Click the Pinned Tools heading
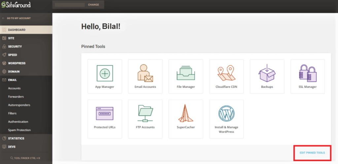 pyautogui.click(x=93, y=46)
